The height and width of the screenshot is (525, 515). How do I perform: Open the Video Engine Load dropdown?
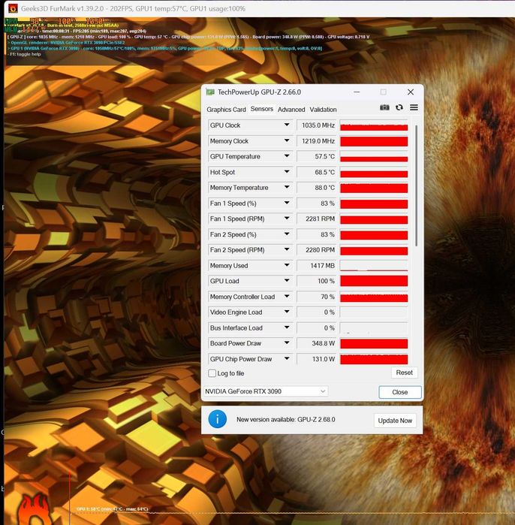click(x=287, y=312)
